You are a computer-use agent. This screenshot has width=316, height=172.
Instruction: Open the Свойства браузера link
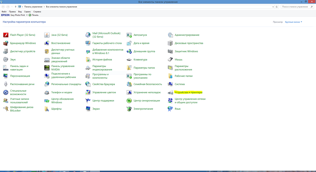coord(104,84)
